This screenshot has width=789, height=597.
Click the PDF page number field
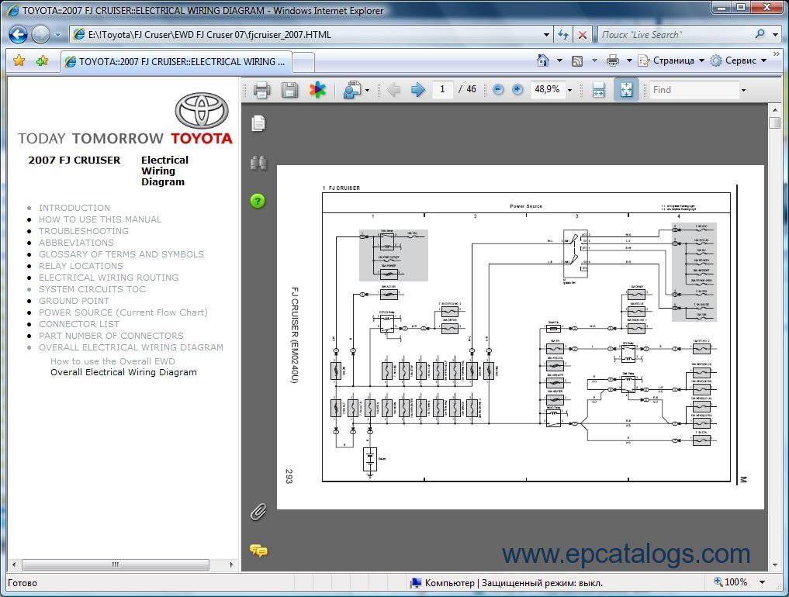(x=442, y=89)
